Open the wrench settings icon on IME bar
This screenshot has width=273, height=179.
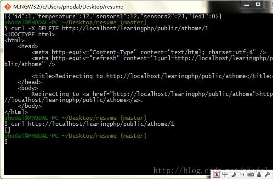267,174
